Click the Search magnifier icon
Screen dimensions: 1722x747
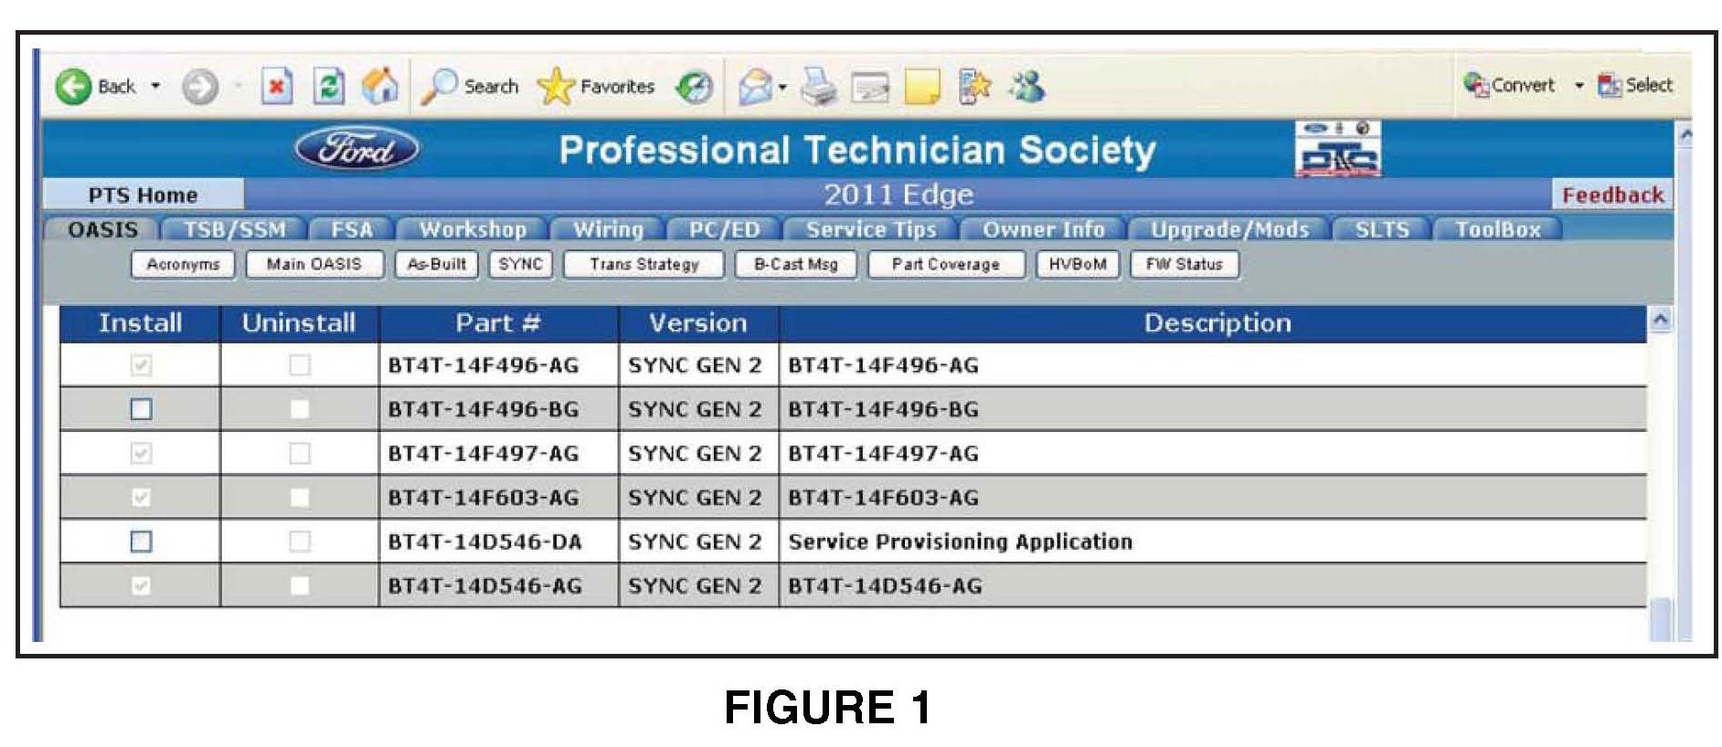440,87
